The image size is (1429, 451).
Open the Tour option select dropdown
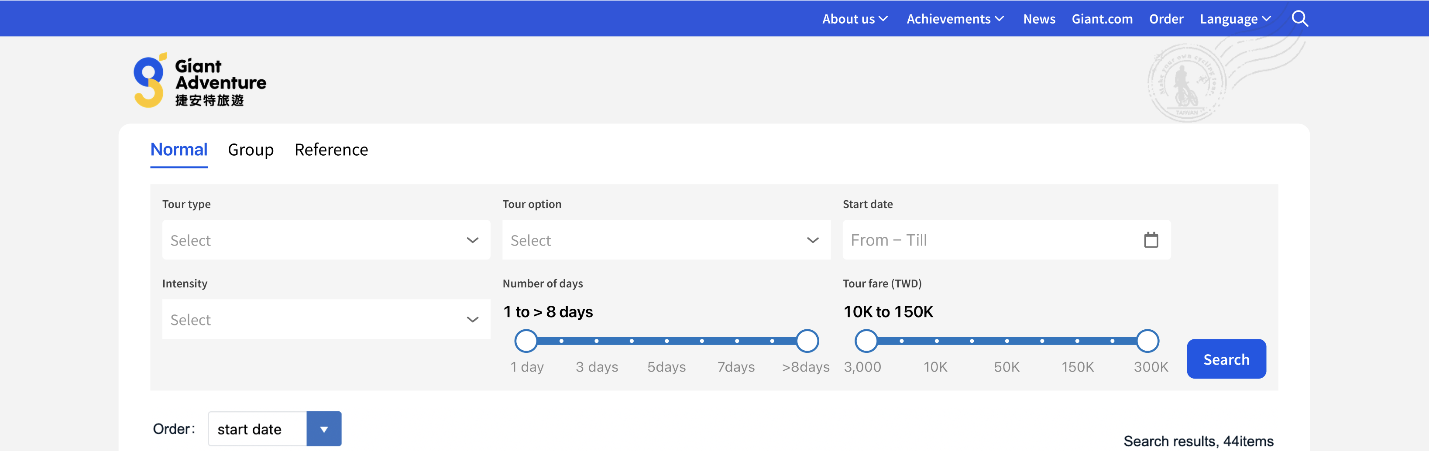tap(666, 240)
